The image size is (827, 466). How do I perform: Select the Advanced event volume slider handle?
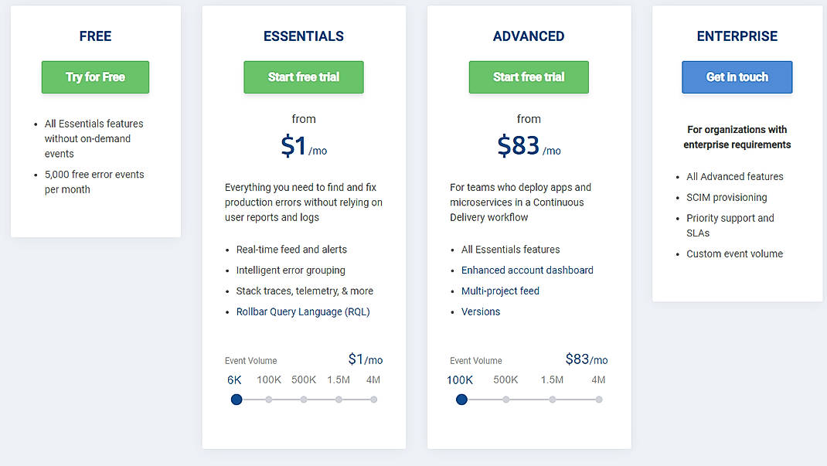[461, 400]
